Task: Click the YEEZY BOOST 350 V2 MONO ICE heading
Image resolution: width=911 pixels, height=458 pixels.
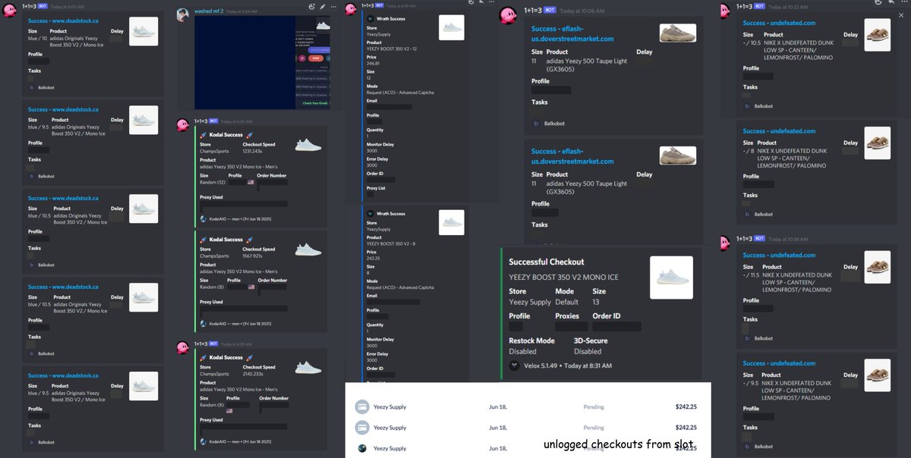Action: (x=563, y=278)
